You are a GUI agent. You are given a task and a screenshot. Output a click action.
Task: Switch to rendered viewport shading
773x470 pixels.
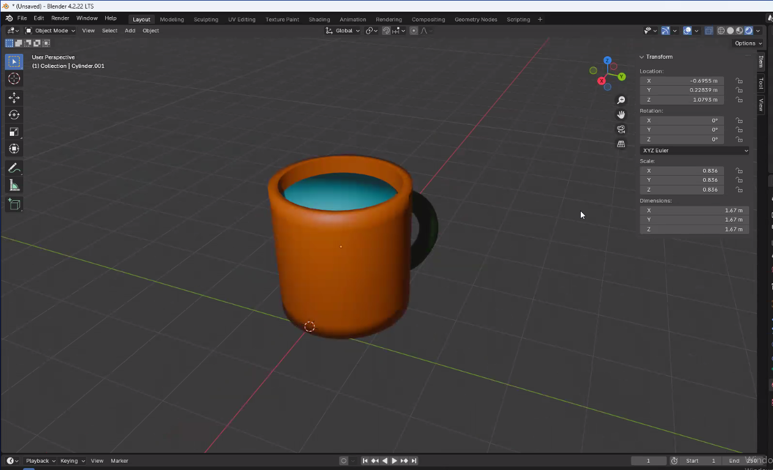point(749,31)
